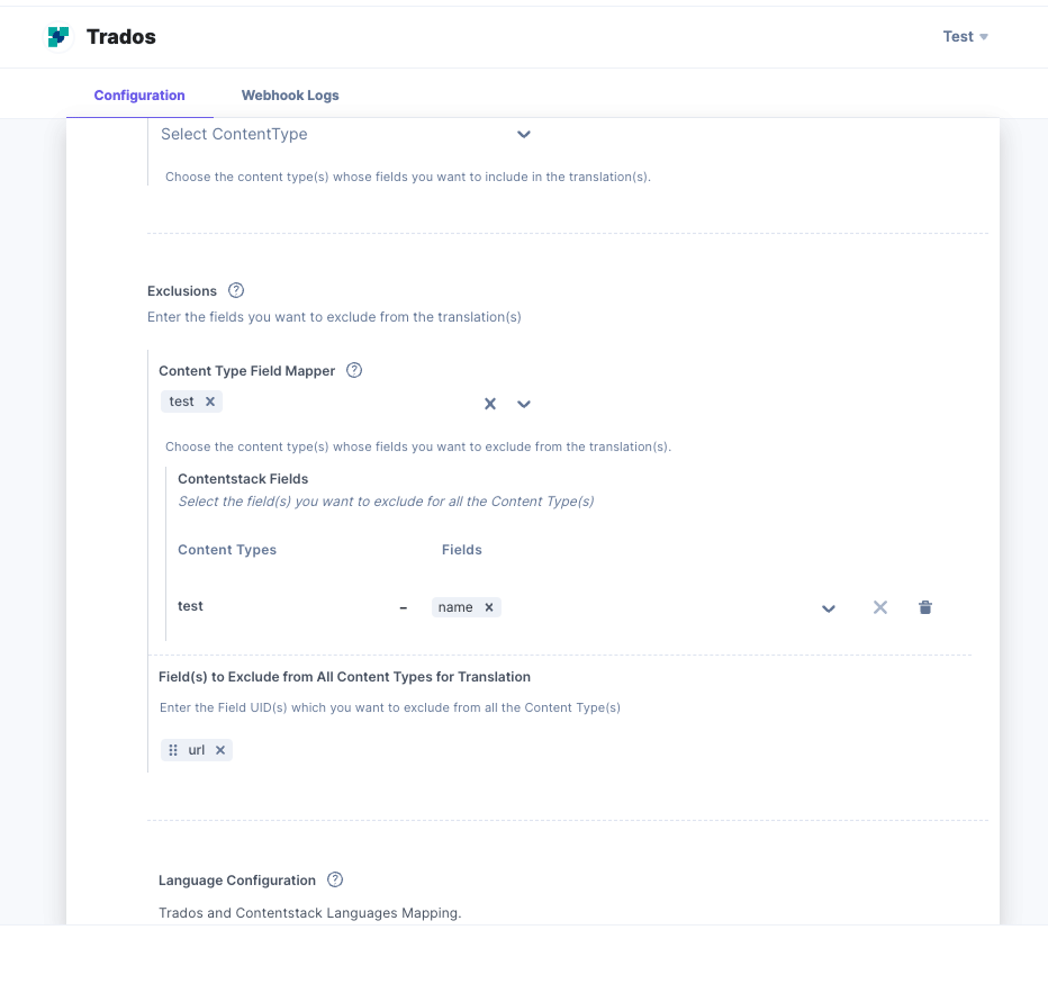Show help for Content Type Field Mapper
The height and width of the screenshot is (993, 1048).
[354, 371]
